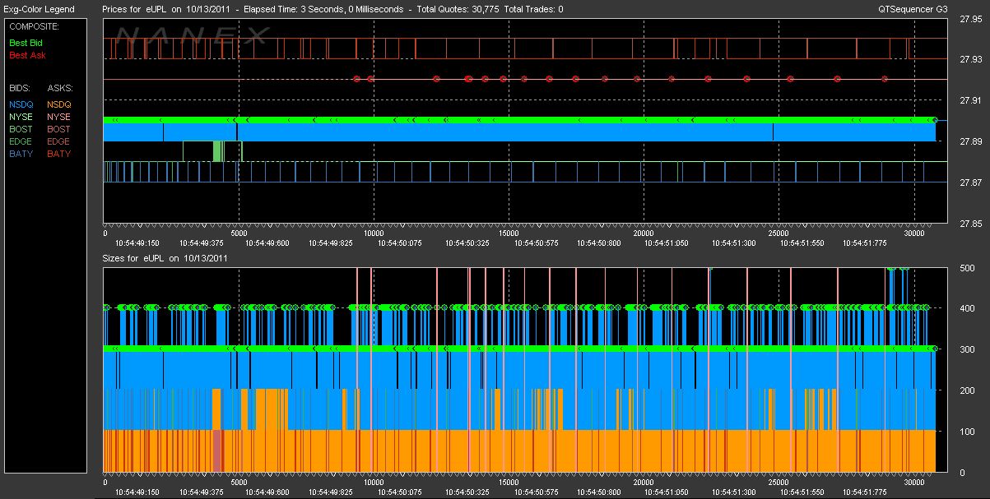This screenshot has width=990, height=499.
Task: Click the blue end-point circle on best bid line
Action: pos(935,120)
